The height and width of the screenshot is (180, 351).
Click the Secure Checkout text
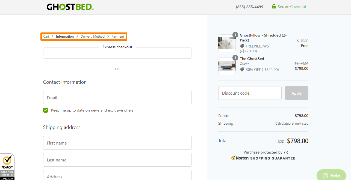292,7
